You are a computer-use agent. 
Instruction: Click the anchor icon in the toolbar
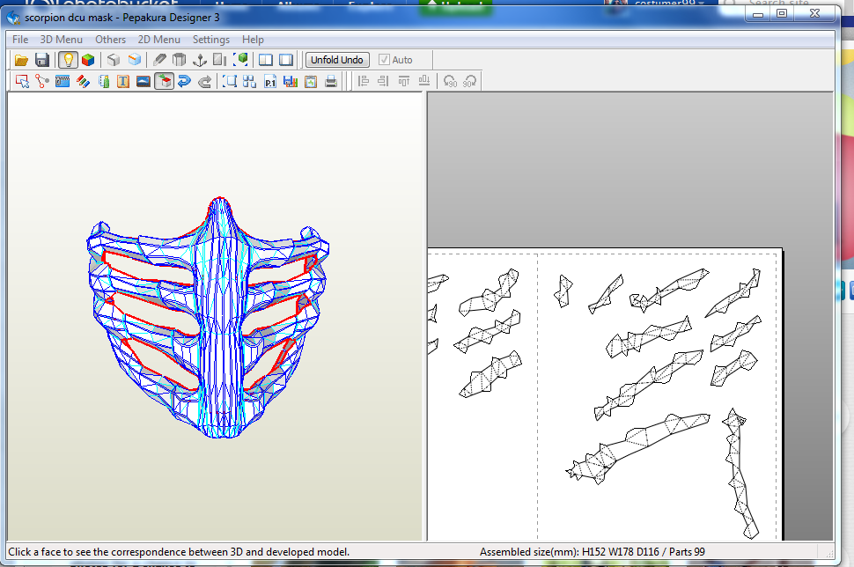[200, 60]
